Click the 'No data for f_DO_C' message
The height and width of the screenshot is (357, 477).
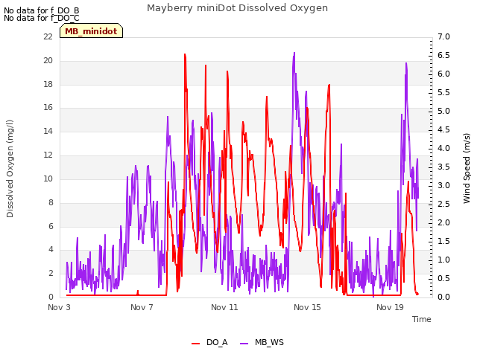(x=42, y=18)
